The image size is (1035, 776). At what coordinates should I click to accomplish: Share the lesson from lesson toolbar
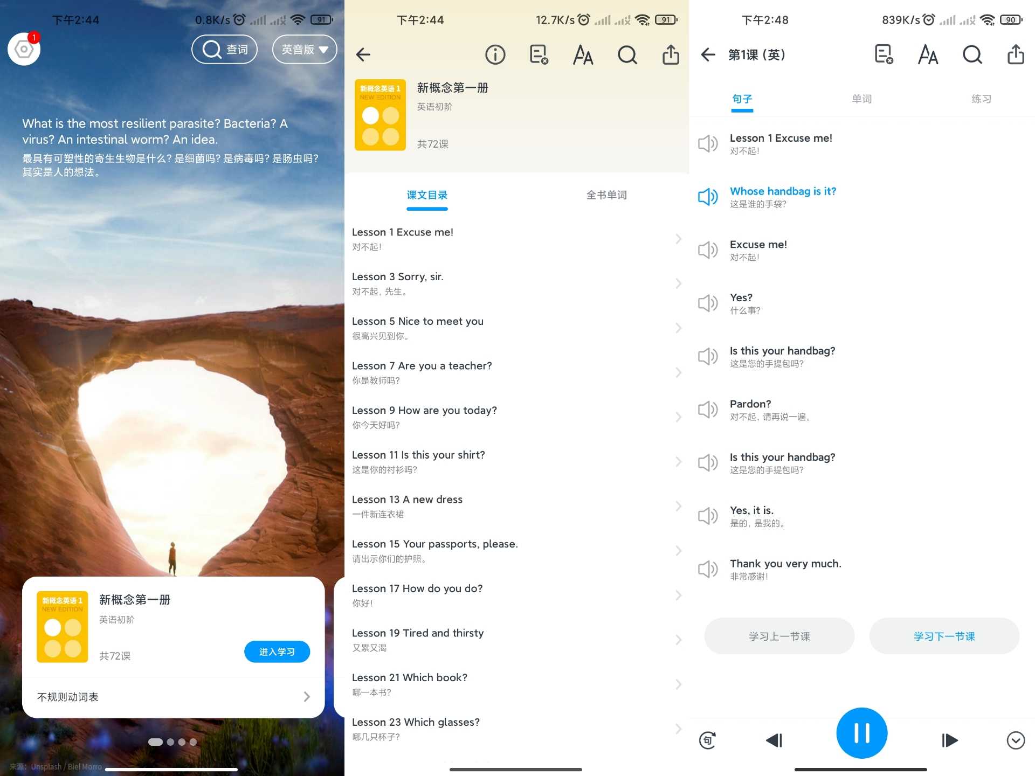tap(1016, 54)
